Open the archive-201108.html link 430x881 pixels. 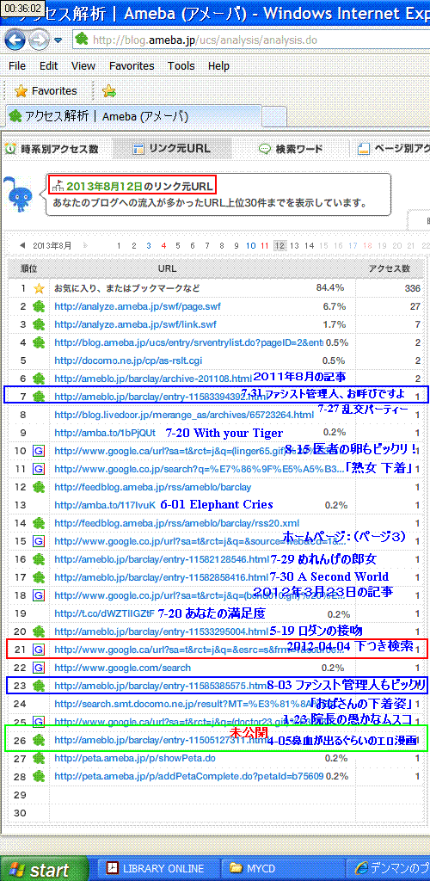tap(153, 379)
